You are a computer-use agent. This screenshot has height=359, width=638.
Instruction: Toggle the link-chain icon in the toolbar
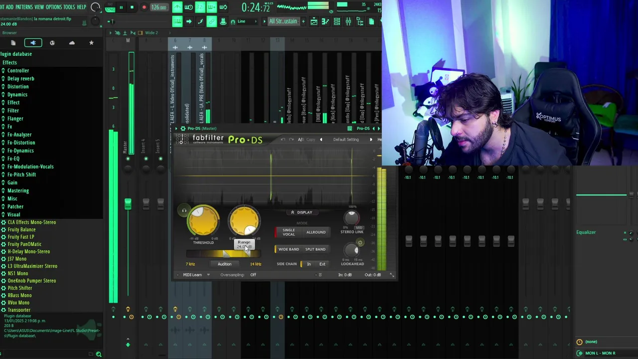[x=211, y=21]
